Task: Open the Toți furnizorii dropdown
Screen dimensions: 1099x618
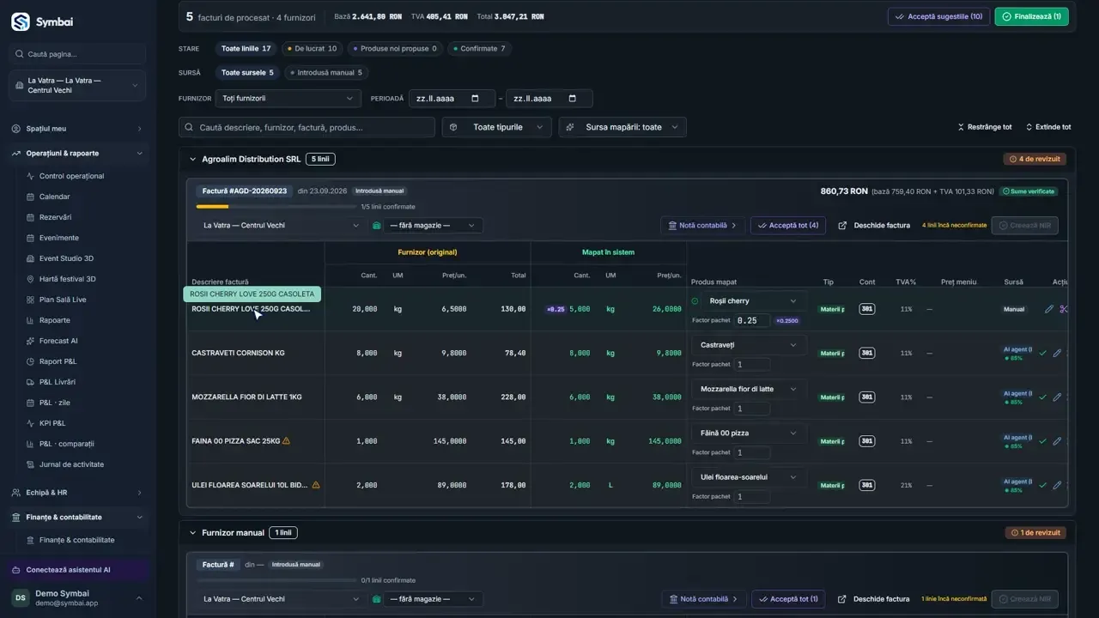Action: click(288, 99)
